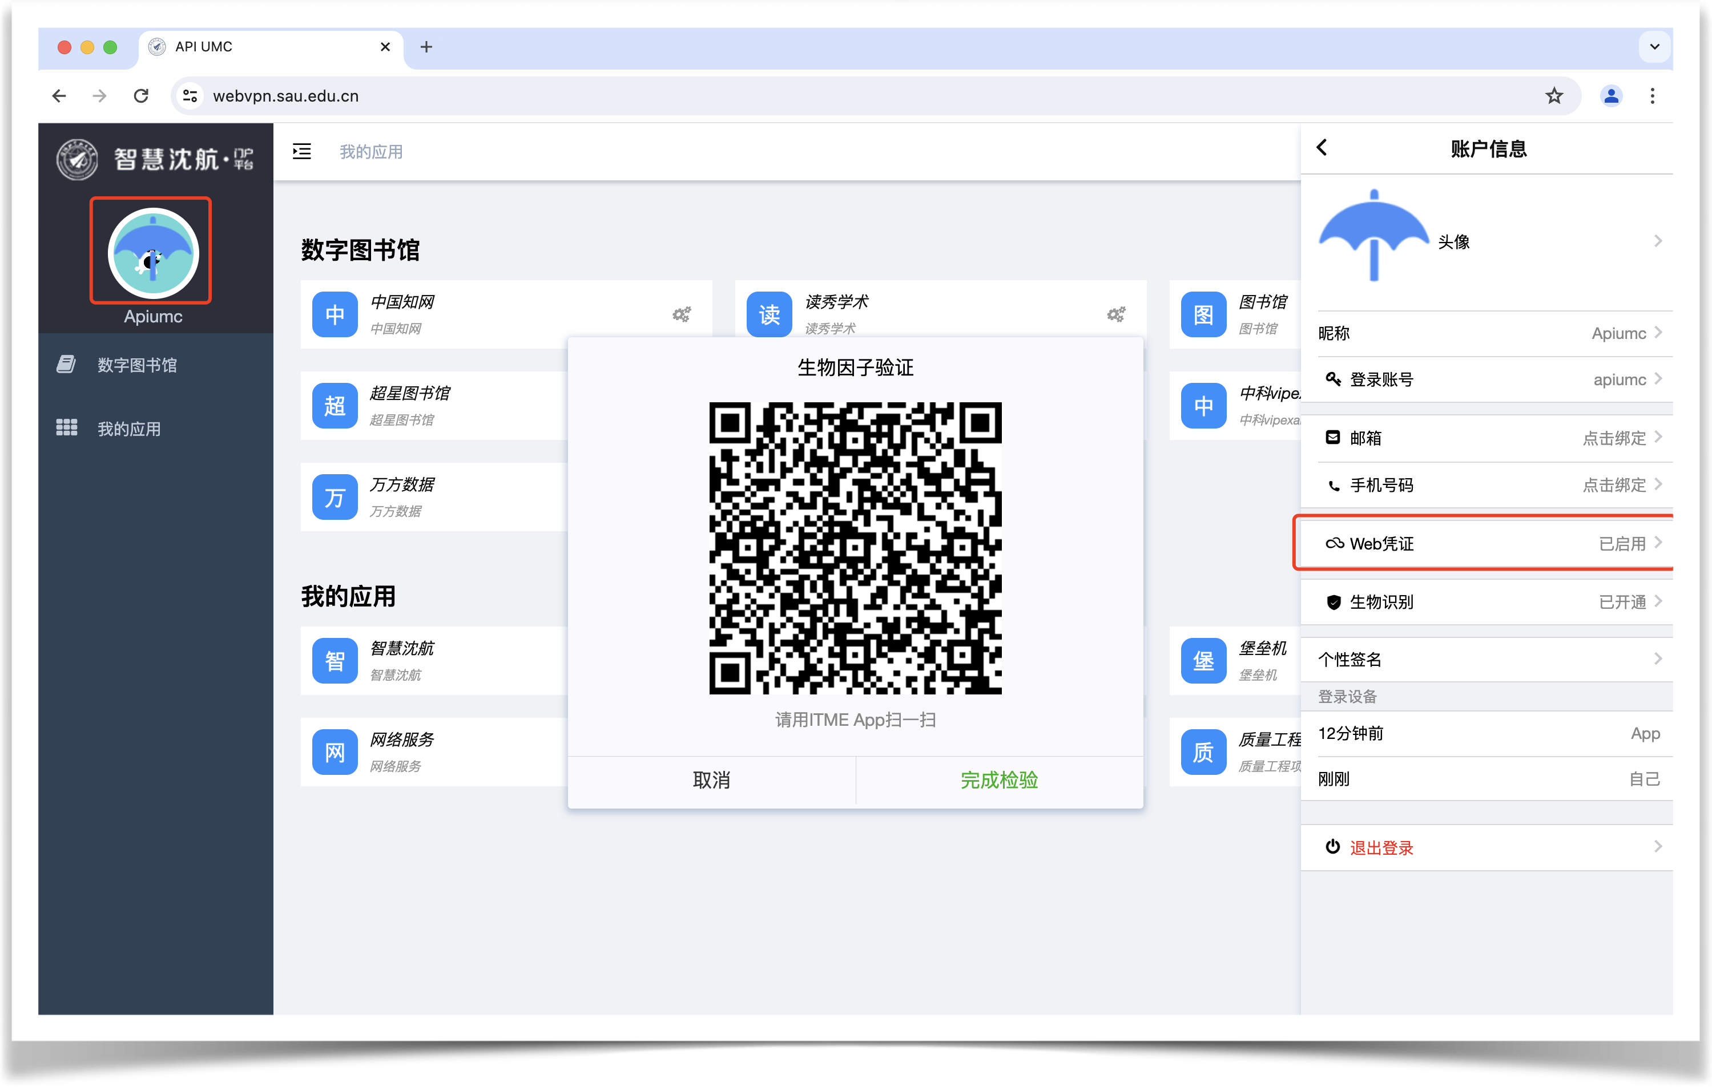The width and height of the screenshot is (1712, 1087).
Task: Select the 12分钟前 App login device
Action: pos(1487,734)
